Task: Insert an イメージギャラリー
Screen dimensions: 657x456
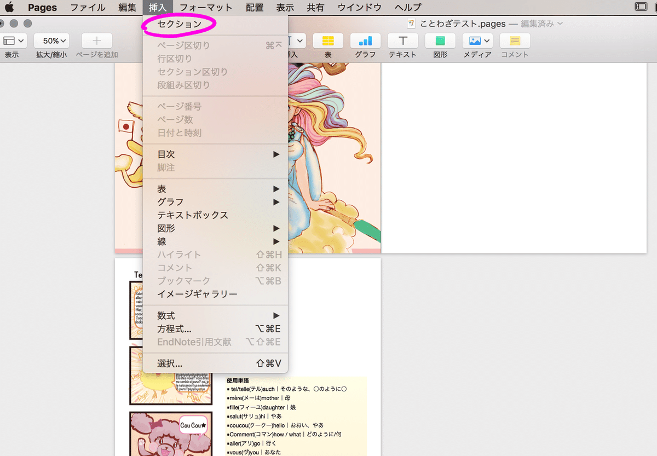Action: point(215,294)
